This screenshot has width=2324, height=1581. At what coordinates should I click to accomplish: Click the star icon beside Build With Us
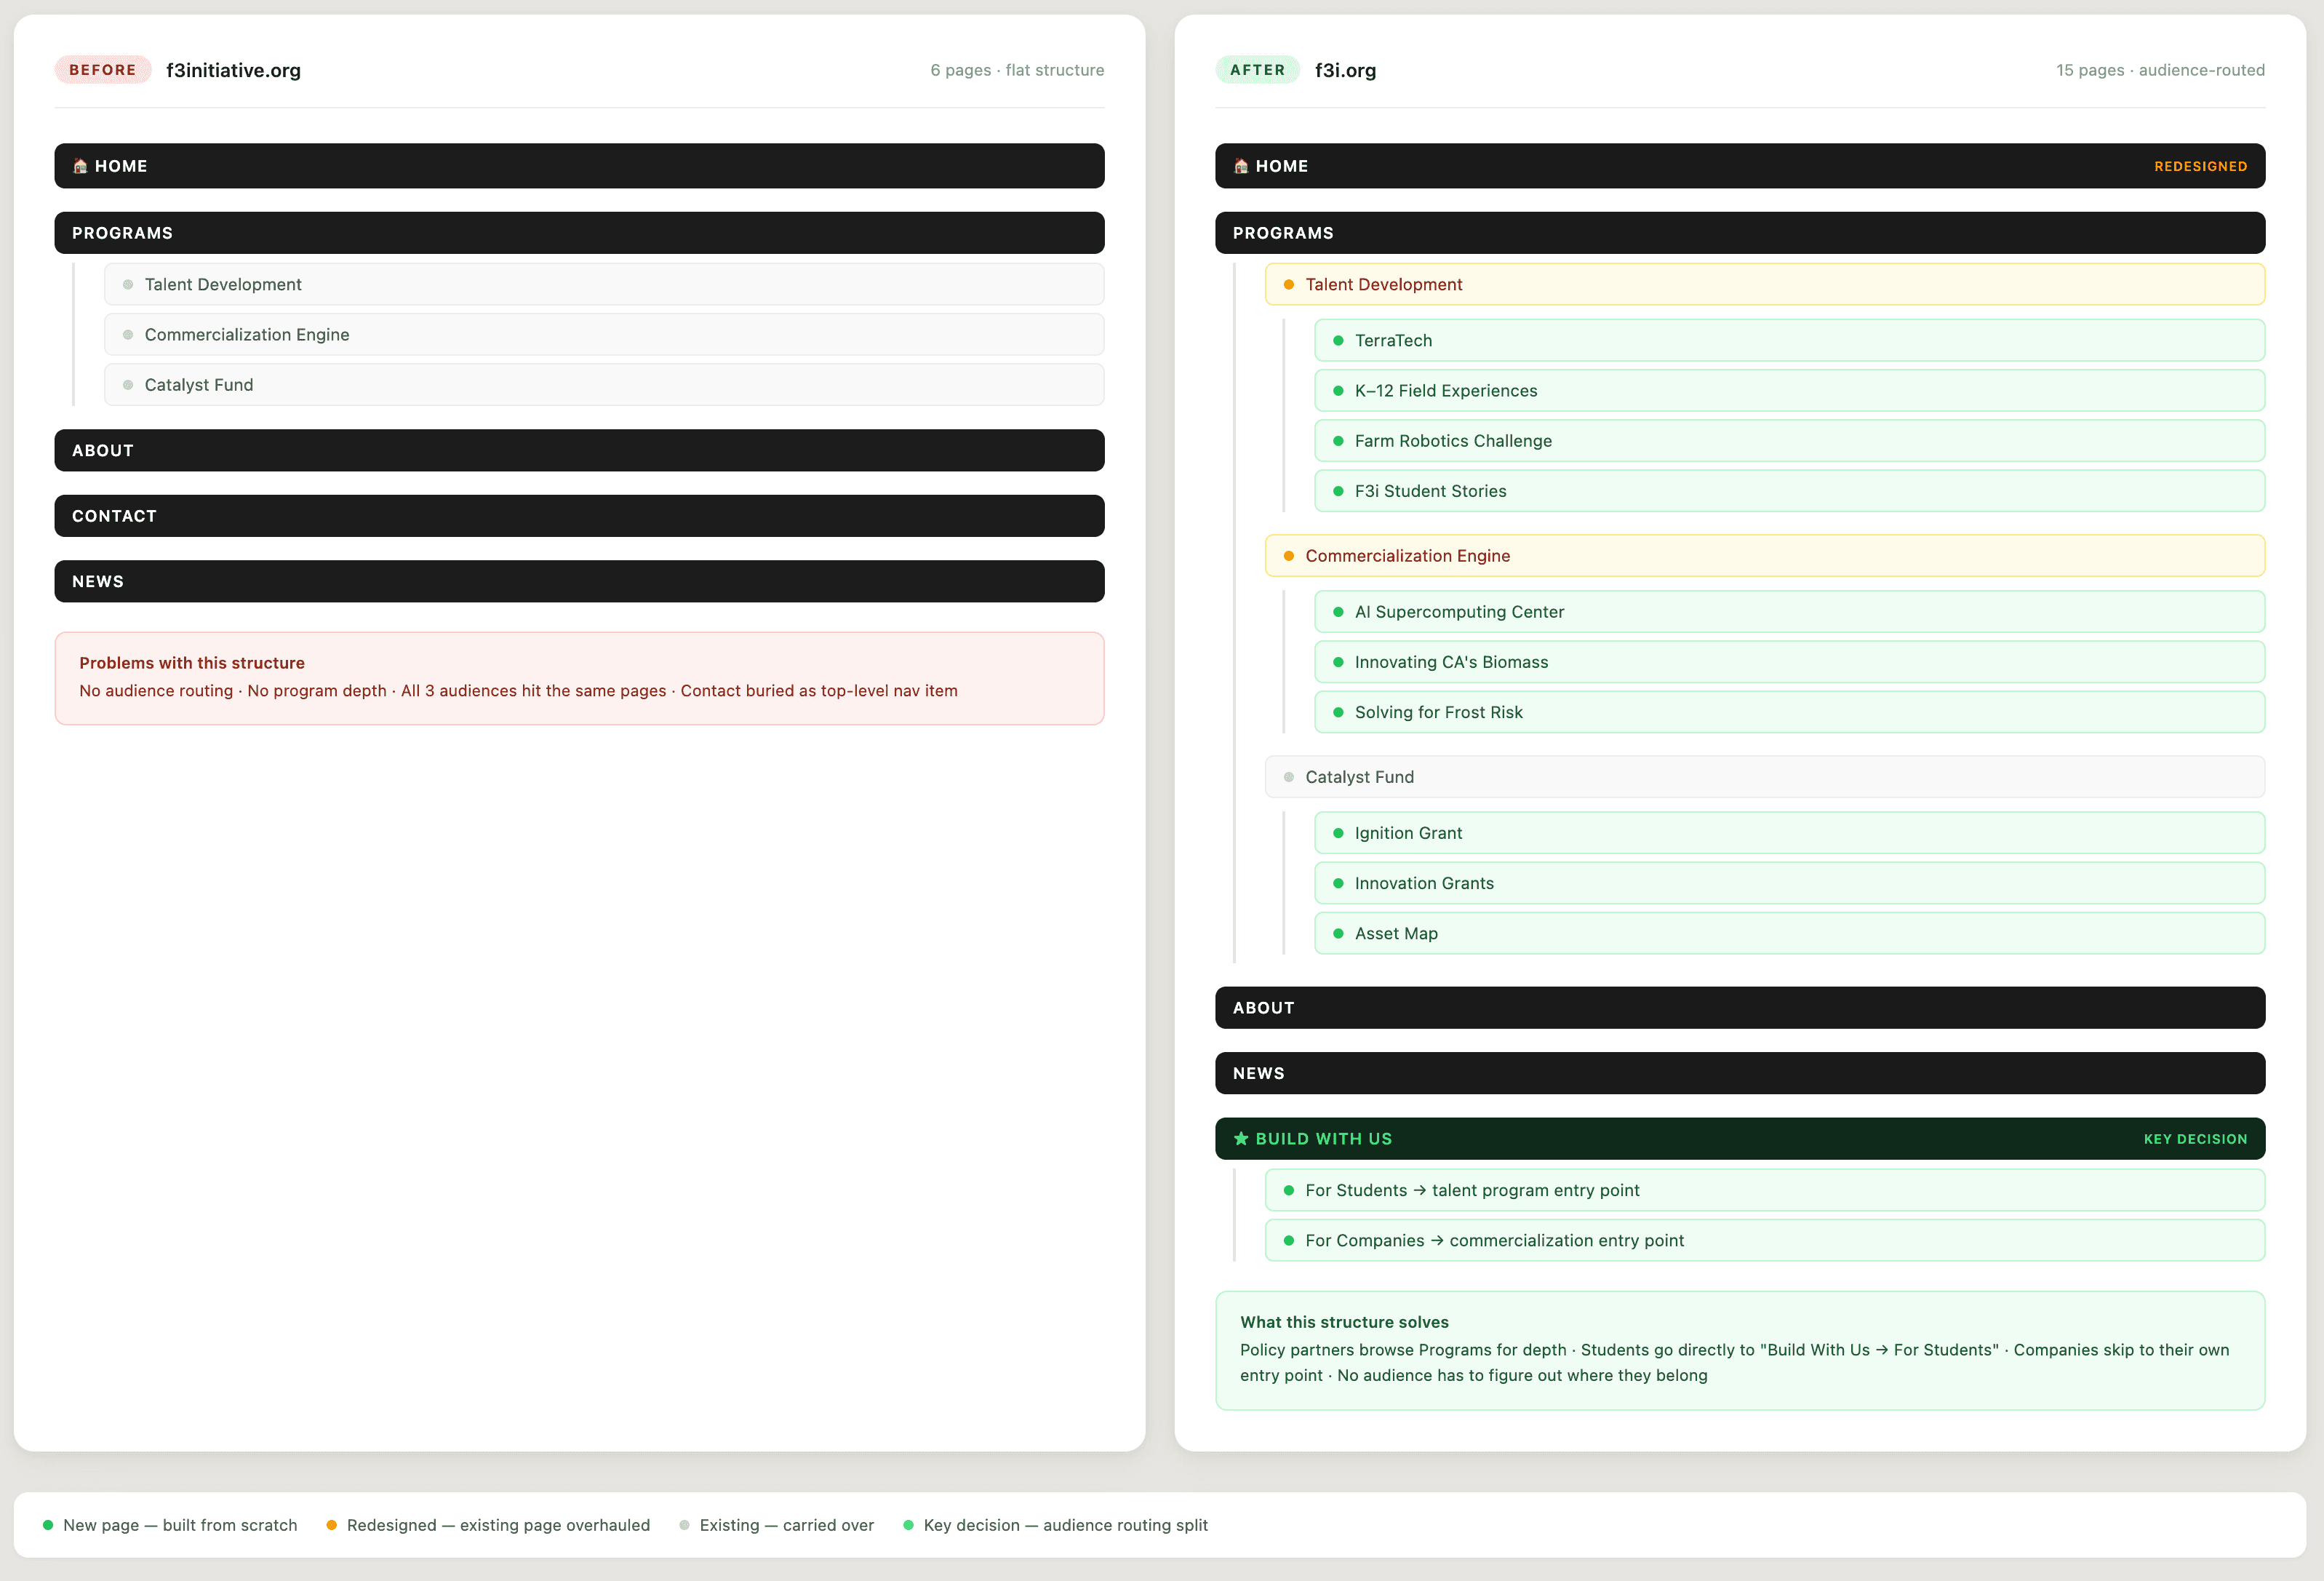(x=1241, y=1139)
